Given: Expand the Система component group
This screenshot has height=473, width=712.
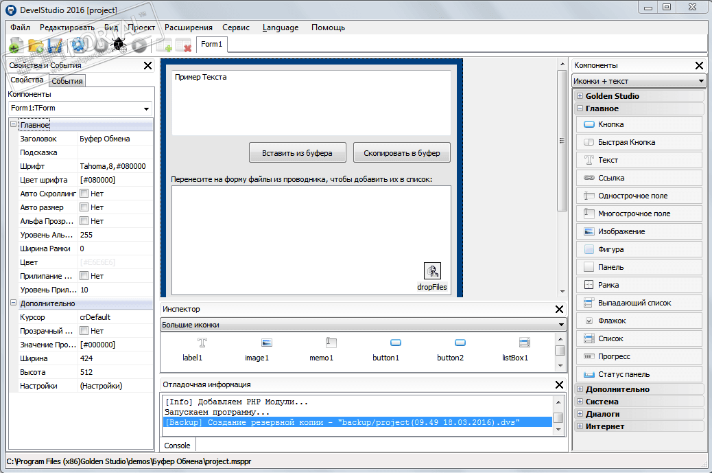Looking at the screenshot, I should click(580, 401).
